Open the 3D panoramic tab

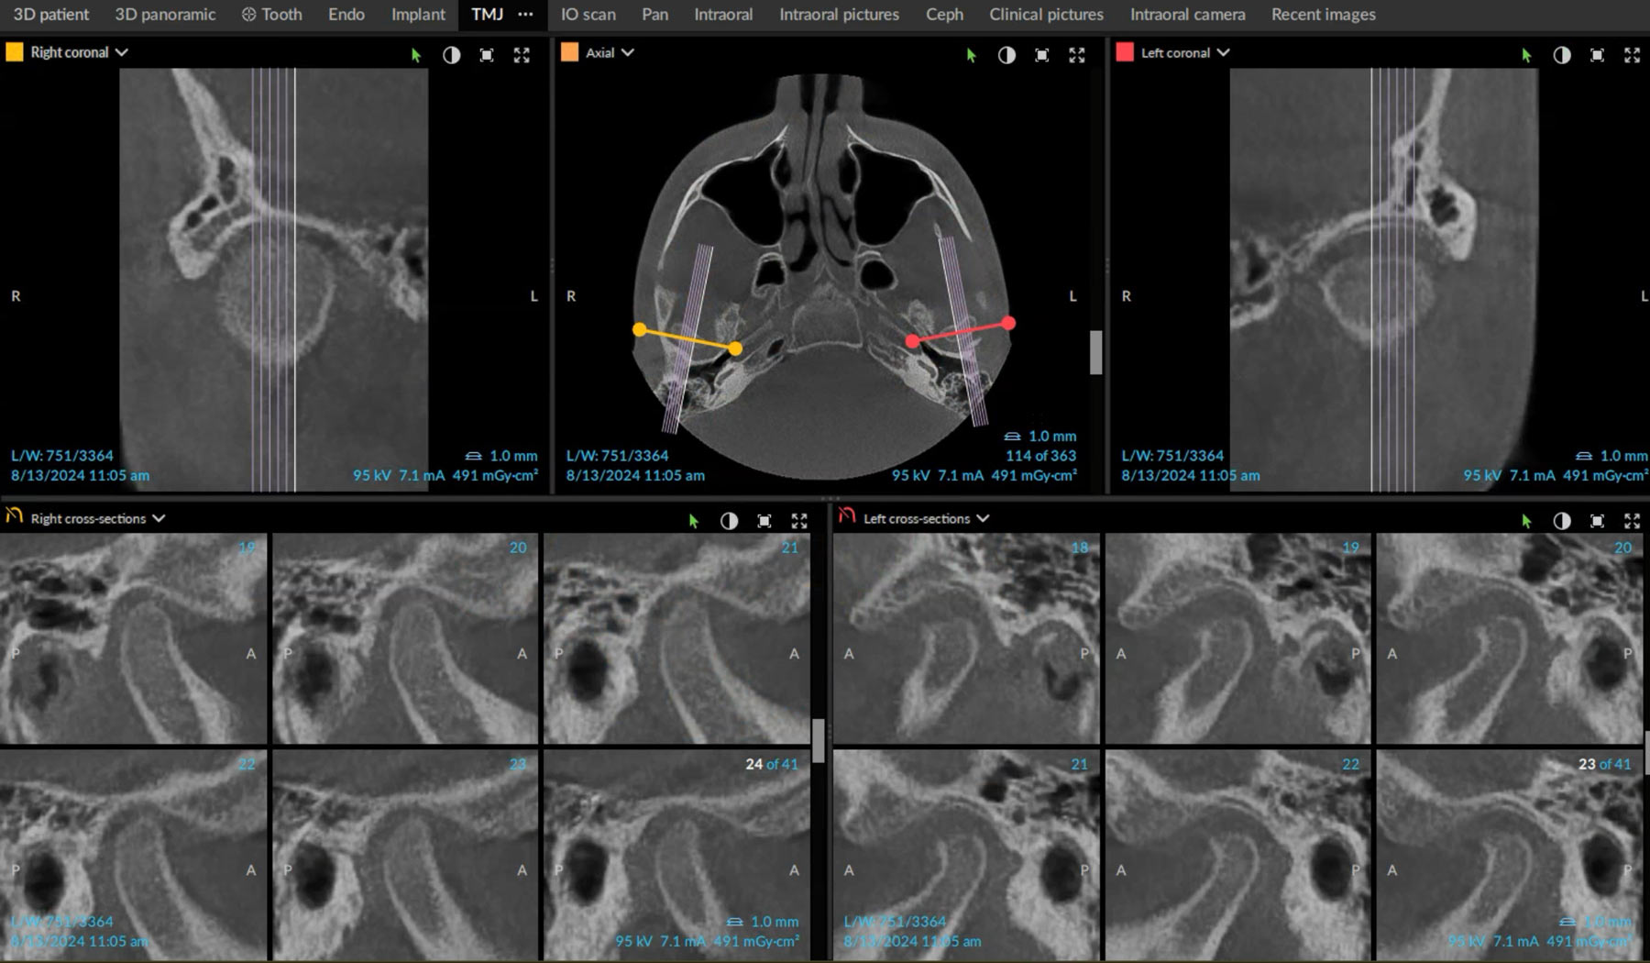tap(164, 14)
